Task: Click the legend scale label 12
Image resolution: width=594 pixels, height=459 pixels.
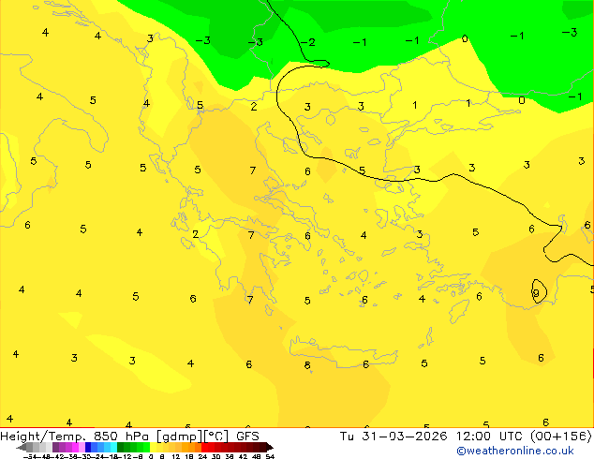Action: click(x=176, y=456)
